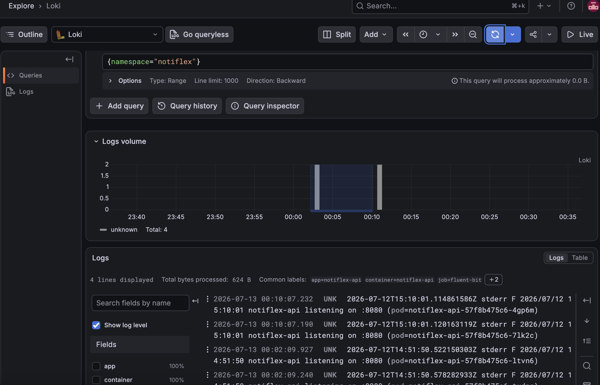Click Add query button

pos(119,106)
